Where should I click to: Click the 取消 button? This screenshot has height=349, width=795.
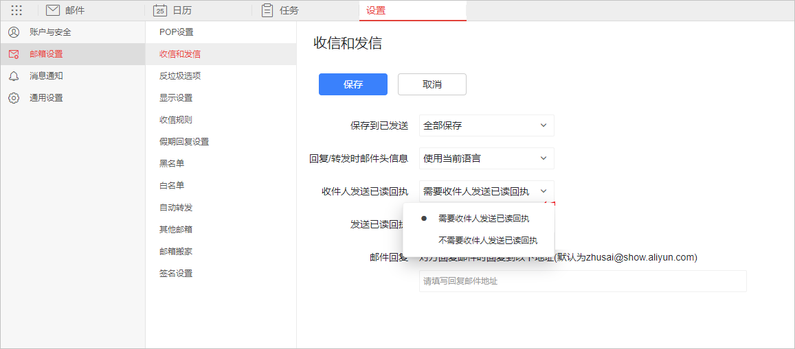pyautogui.click(x=432, y=84)
